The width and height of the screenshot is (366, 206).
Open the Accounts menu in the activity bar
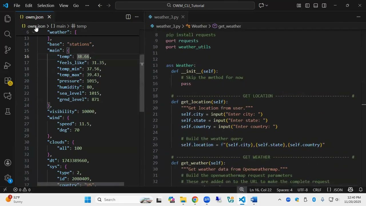click(8, 163)
